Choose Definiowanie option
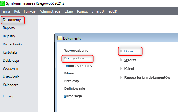 pos(75,88)
